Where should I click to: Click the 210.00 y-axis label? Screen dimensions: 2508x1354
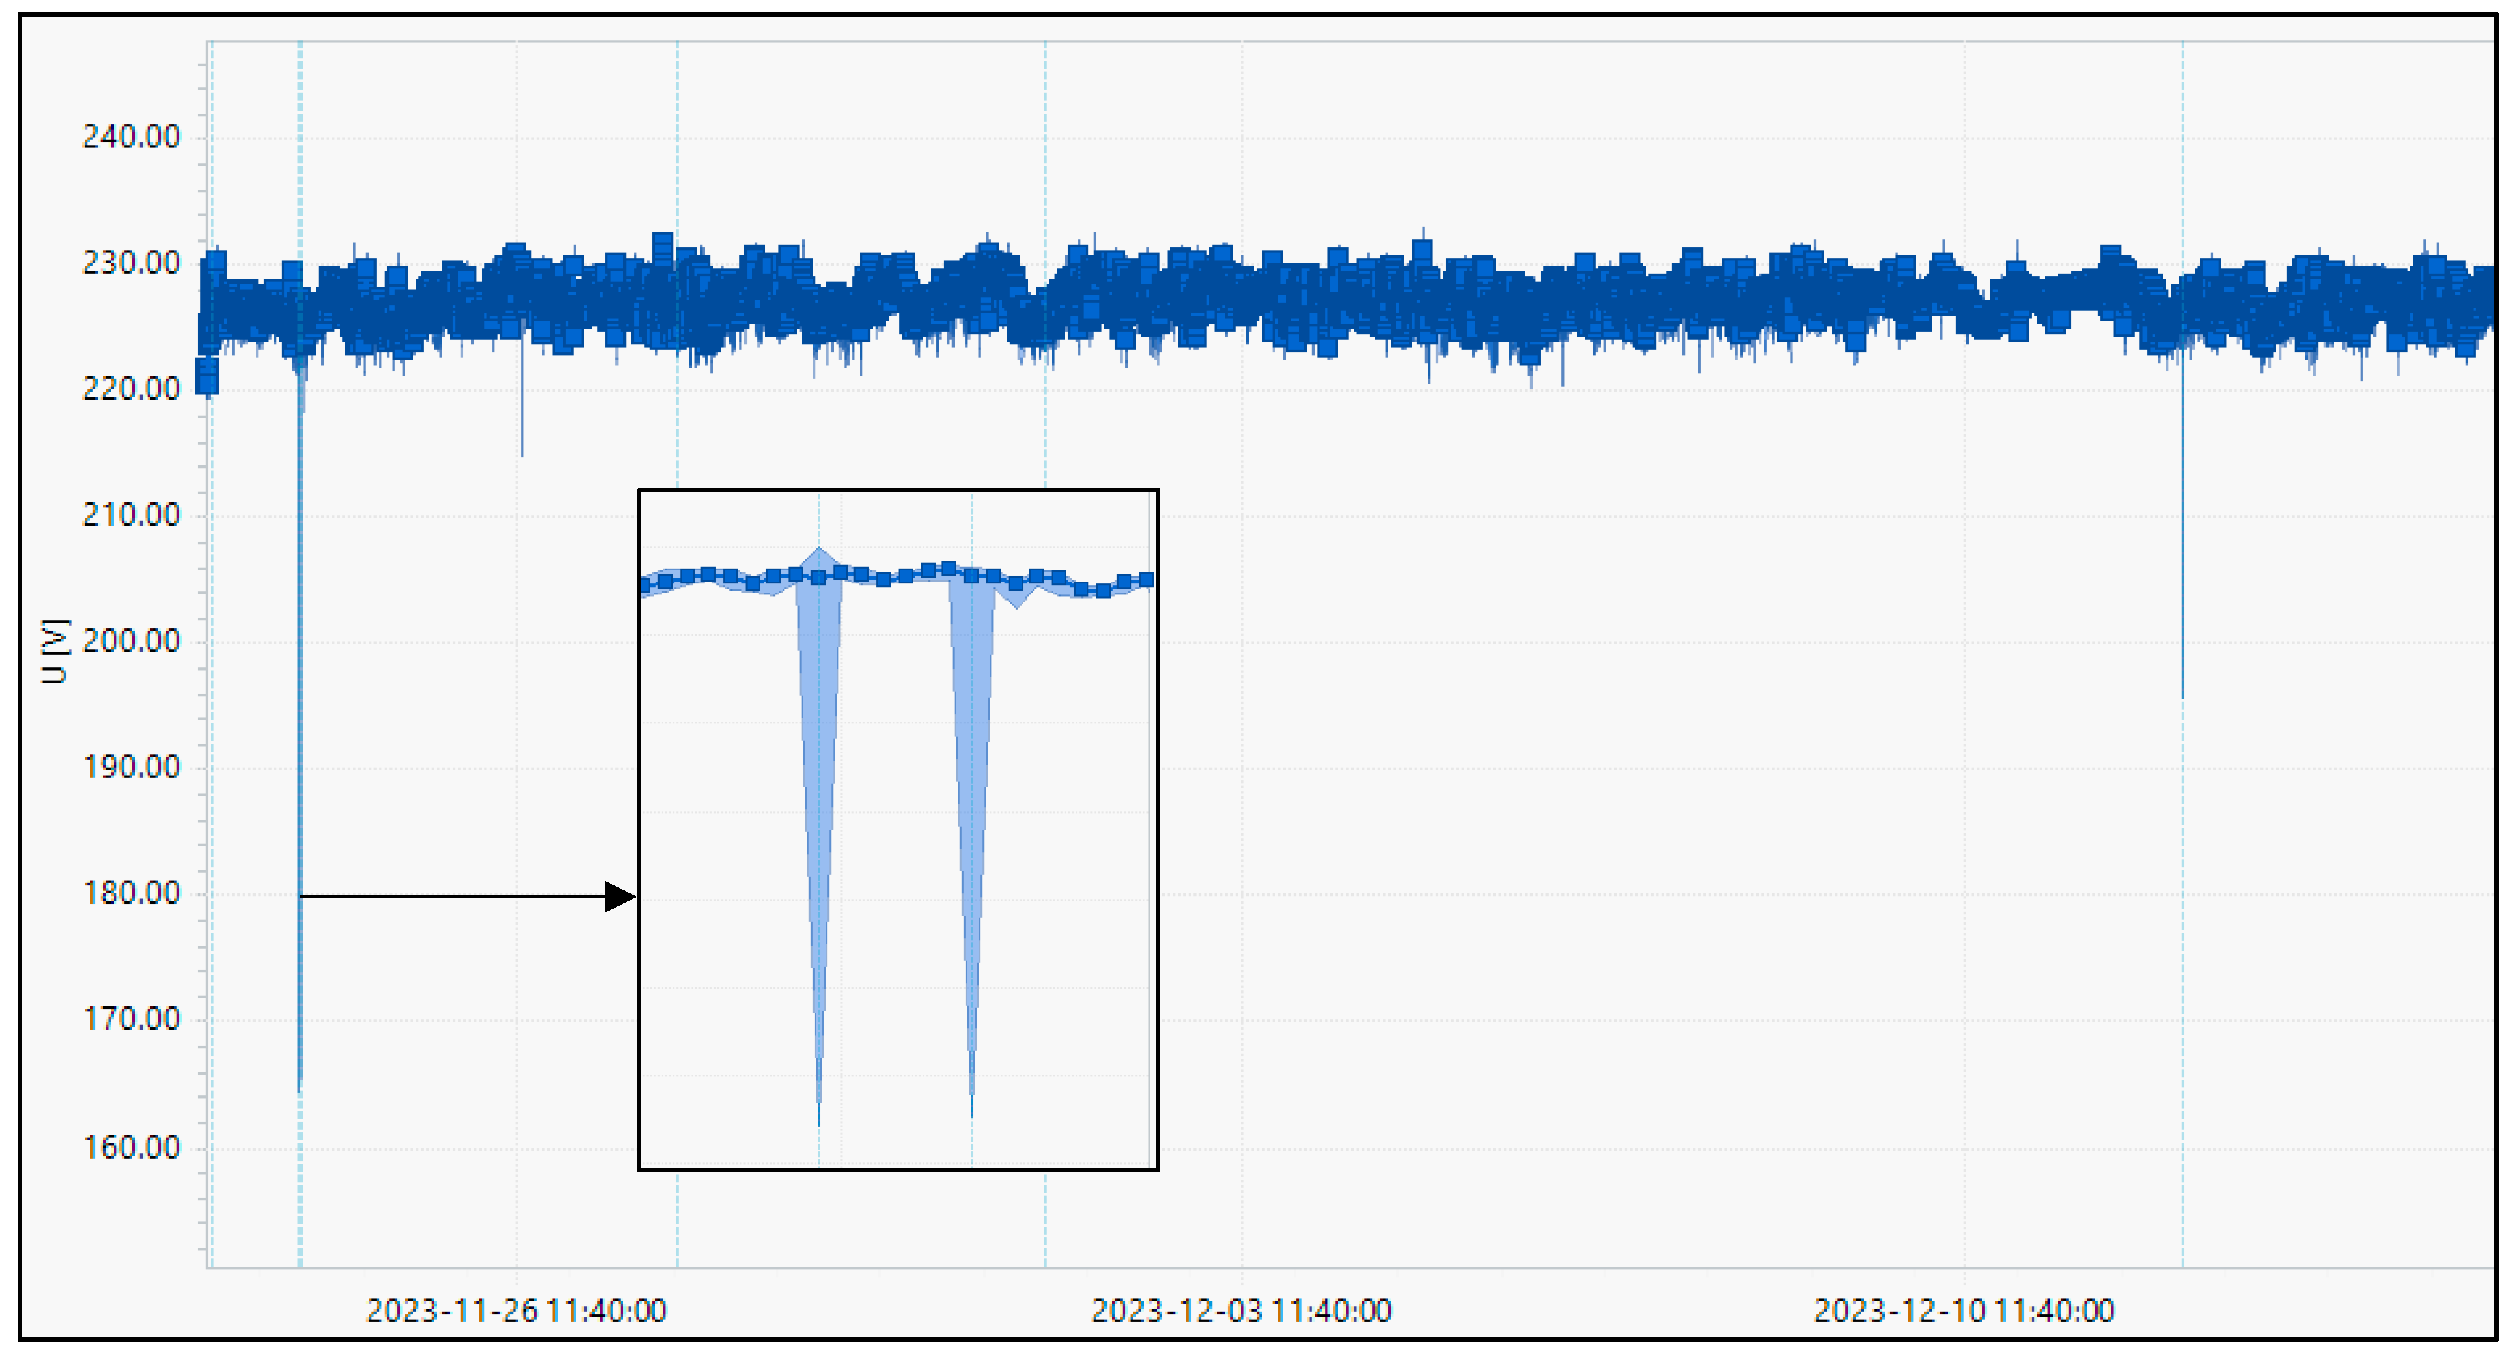[131, 515]
